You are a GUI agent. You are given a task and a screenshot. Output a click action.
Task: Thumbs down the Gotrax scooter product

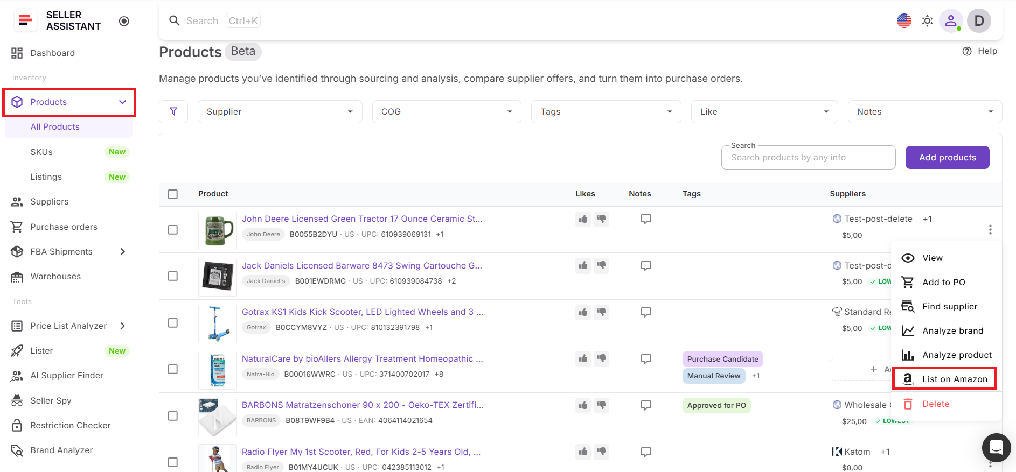pyautogui.click(x=602, y=312)
